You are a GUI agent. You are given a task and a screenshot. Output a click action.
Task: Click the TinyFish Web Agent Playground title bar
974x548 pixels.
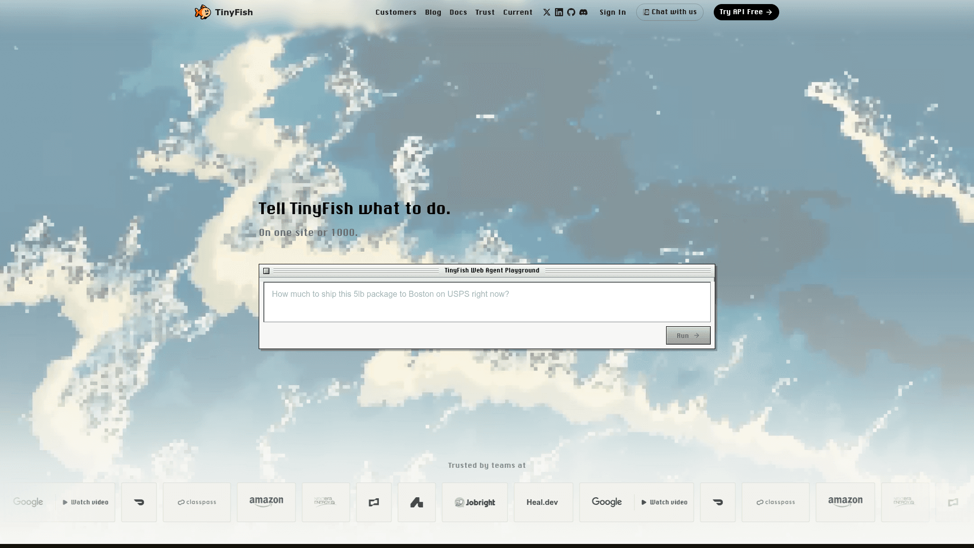click(x=492, y=270)
